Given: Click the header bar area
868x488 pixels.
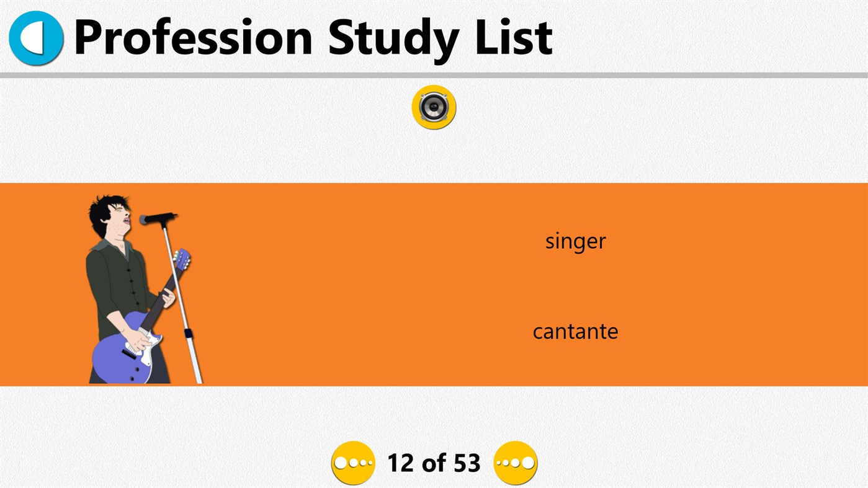Looking at the screenshot, I should tap(434, 38).
